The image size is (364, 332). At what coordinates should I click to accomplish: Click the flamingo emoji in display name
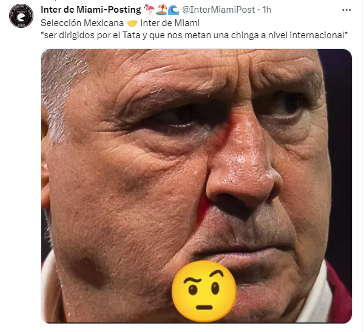coord(149,9)
